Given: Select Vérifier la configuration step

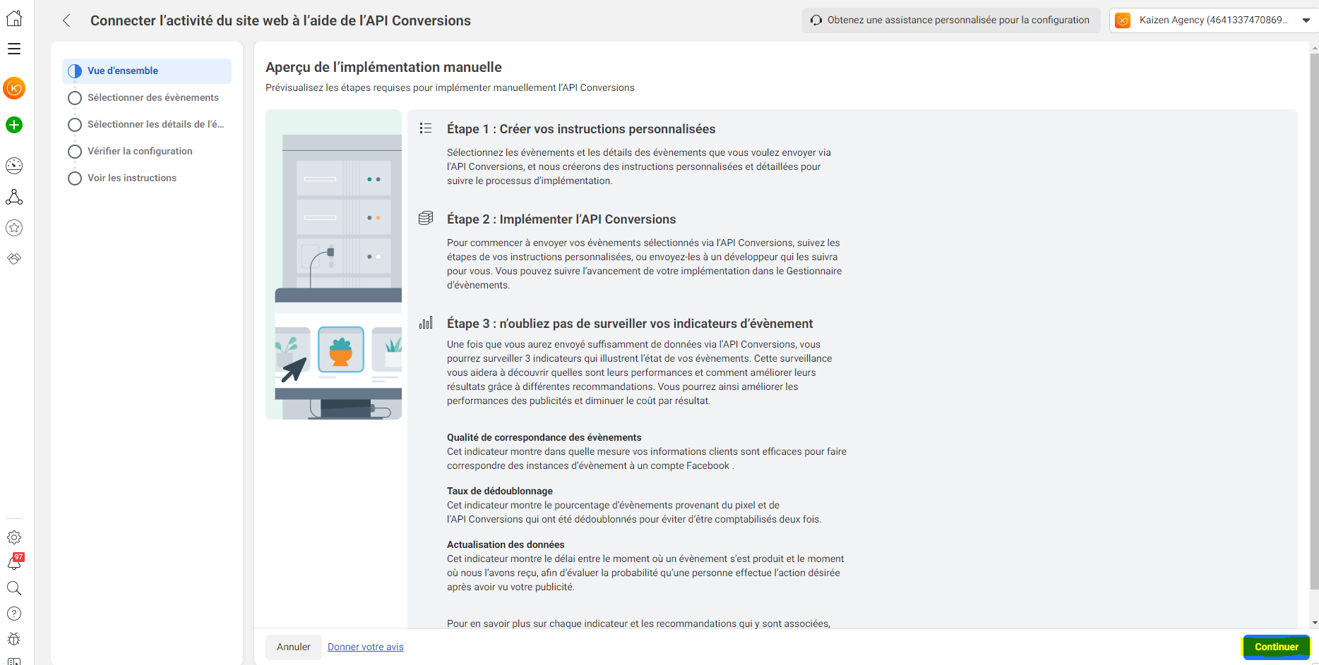Looking at the screenshot, I should point(147,152).
